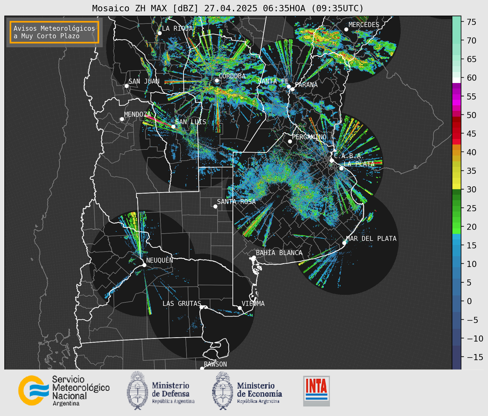Click the VIEDMA city marker dot
Screen dimensions: 488x416
(x=240, y=308)
